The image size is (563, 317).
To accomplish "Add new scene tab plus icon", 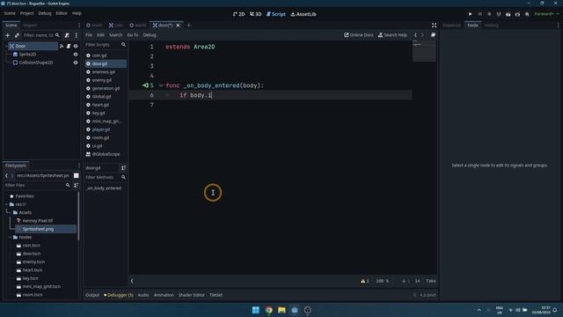I will tap(189, 26).
